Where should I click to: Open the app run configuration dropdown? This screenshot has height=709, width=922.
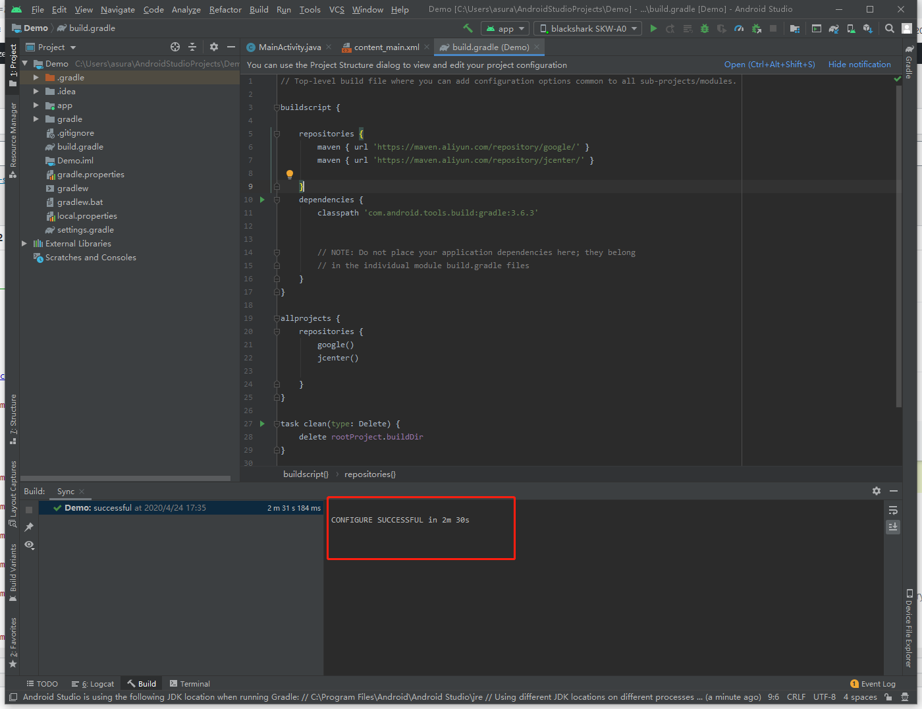[505, 28]
